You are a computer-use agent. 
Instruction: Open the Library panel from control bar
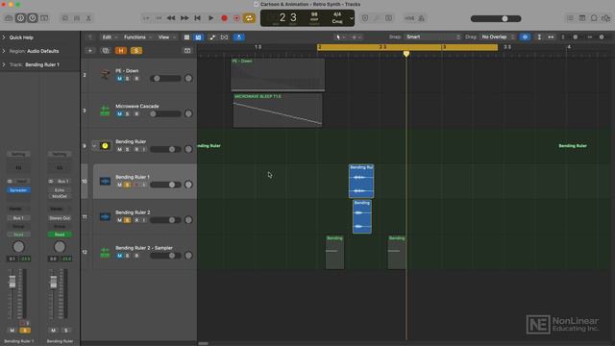9,18
